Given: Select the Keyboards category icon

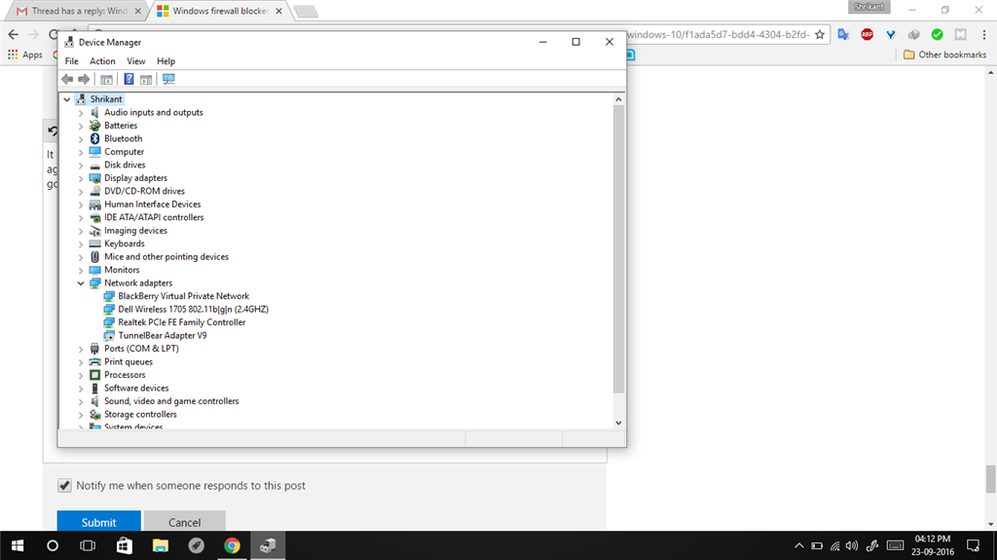Looking at the screenshot, I should tap(94, 243).
